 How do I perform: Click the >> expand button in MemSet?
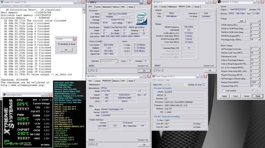tap(259, 21)
